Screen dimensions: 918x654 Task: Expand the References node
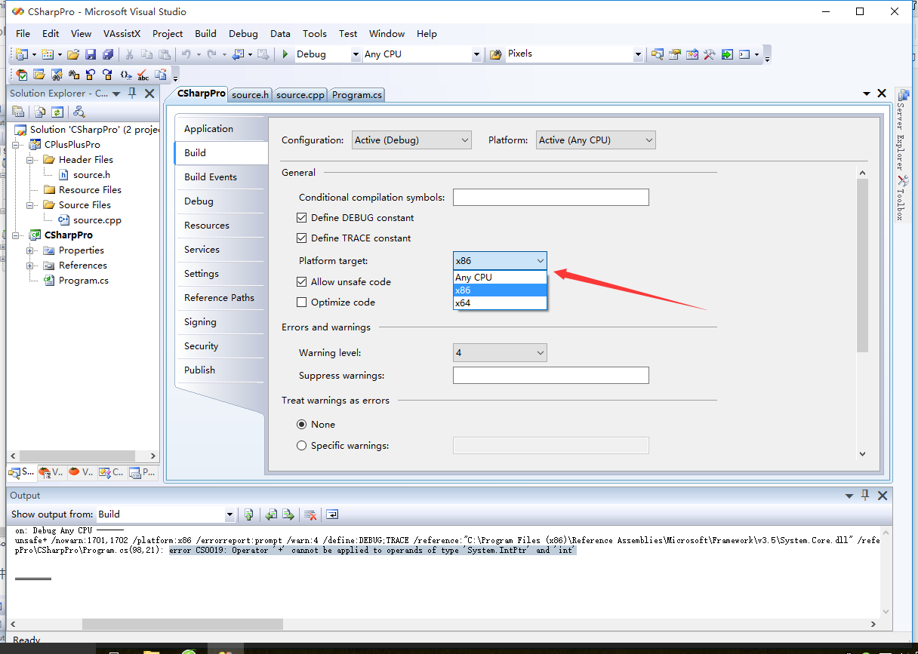tap(31, 265)
